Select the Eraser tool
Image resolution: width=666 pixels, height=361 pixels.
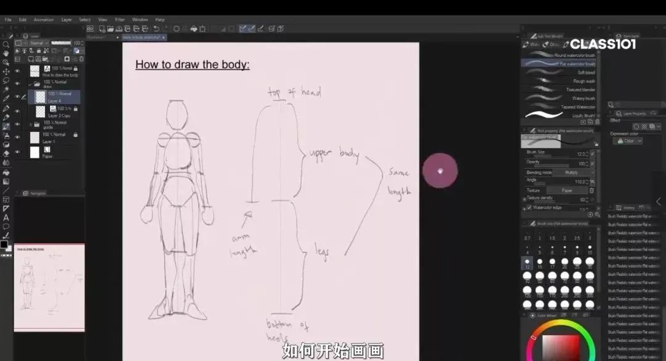click(x=6, y=153)
